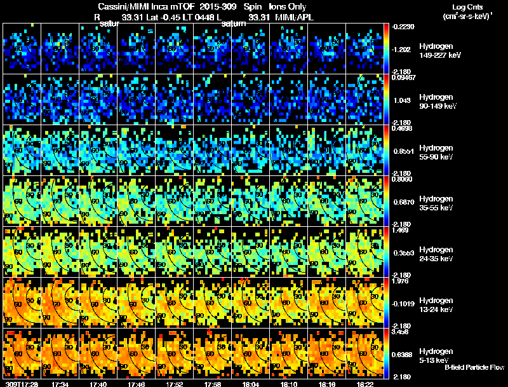Select the '18:22' time label
This screenshot has width=508, height=387.
click(364, 384)
